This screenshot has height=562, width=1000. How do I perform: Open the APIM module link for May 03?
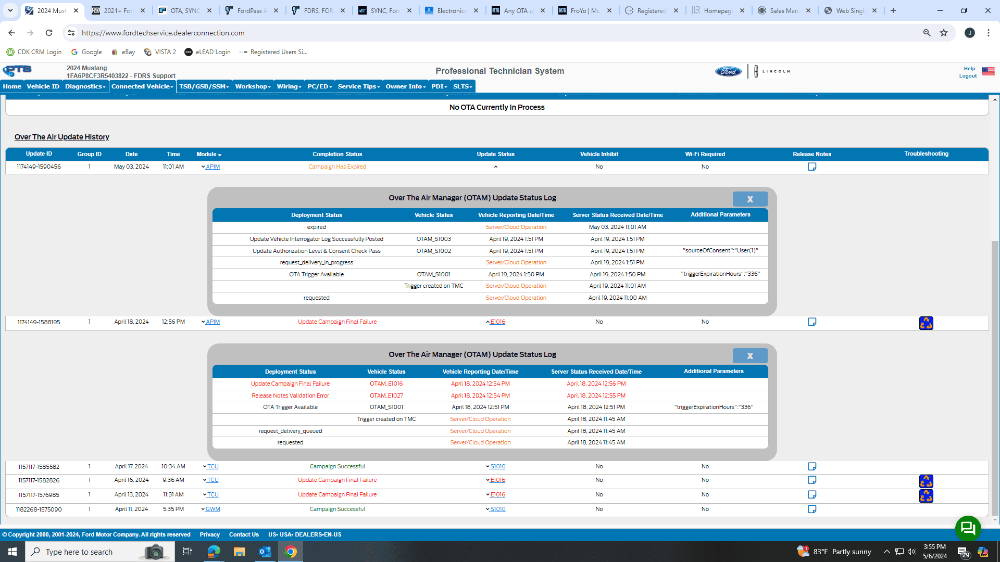point(213,167)
